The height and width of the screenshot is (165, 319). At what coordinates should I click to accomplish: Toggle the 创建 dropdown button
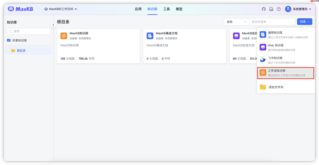coord(305,22)
